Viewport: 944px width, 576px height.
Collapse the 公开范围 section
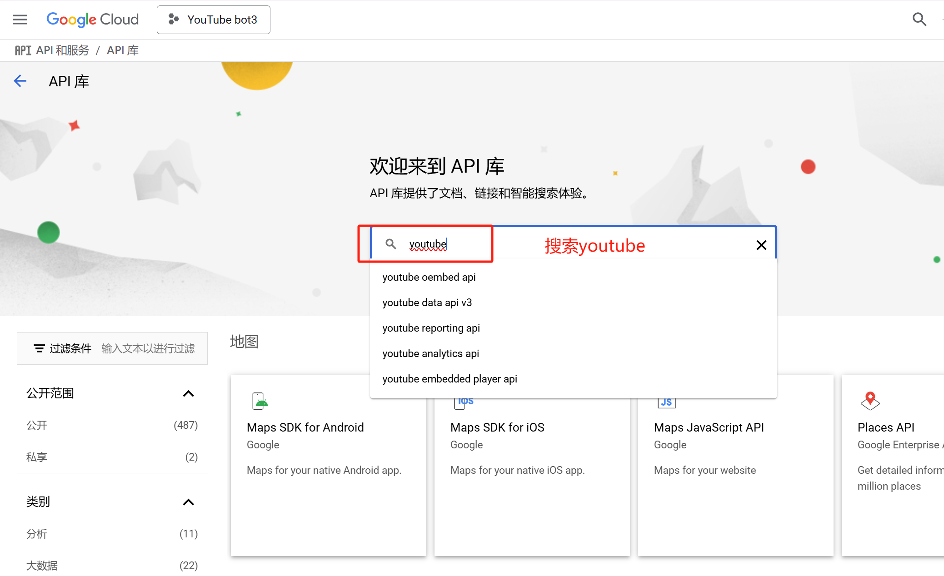coord(188,393)
